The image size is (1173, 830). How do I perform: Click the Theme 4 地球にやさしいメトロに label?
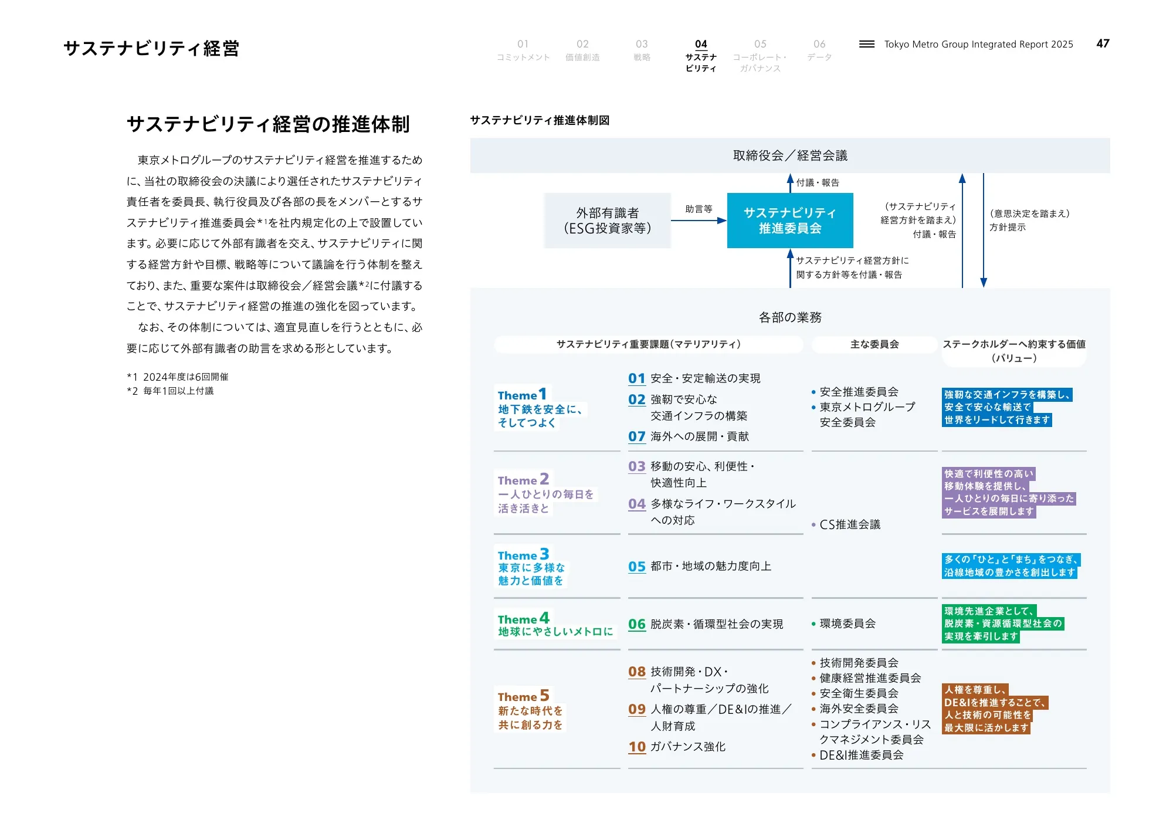pos(555,625)
